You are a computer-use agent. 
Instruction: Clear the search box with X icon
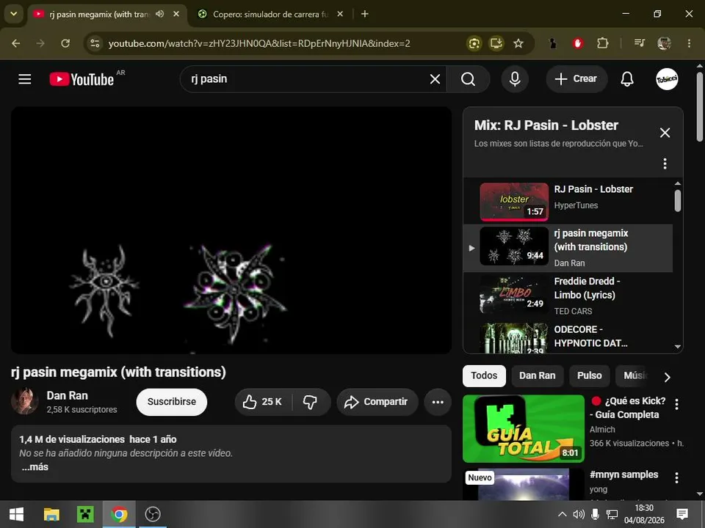click(435, 79)
